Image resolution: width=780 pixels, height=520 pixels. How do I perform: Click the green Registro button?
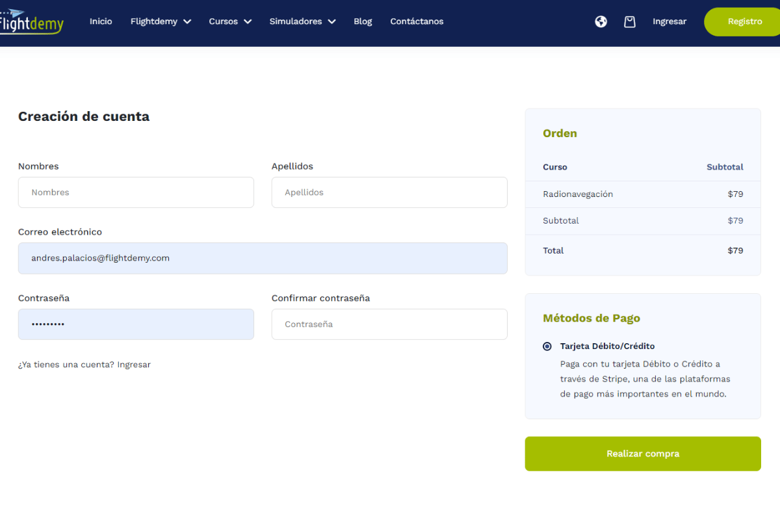tap(742, 21)
